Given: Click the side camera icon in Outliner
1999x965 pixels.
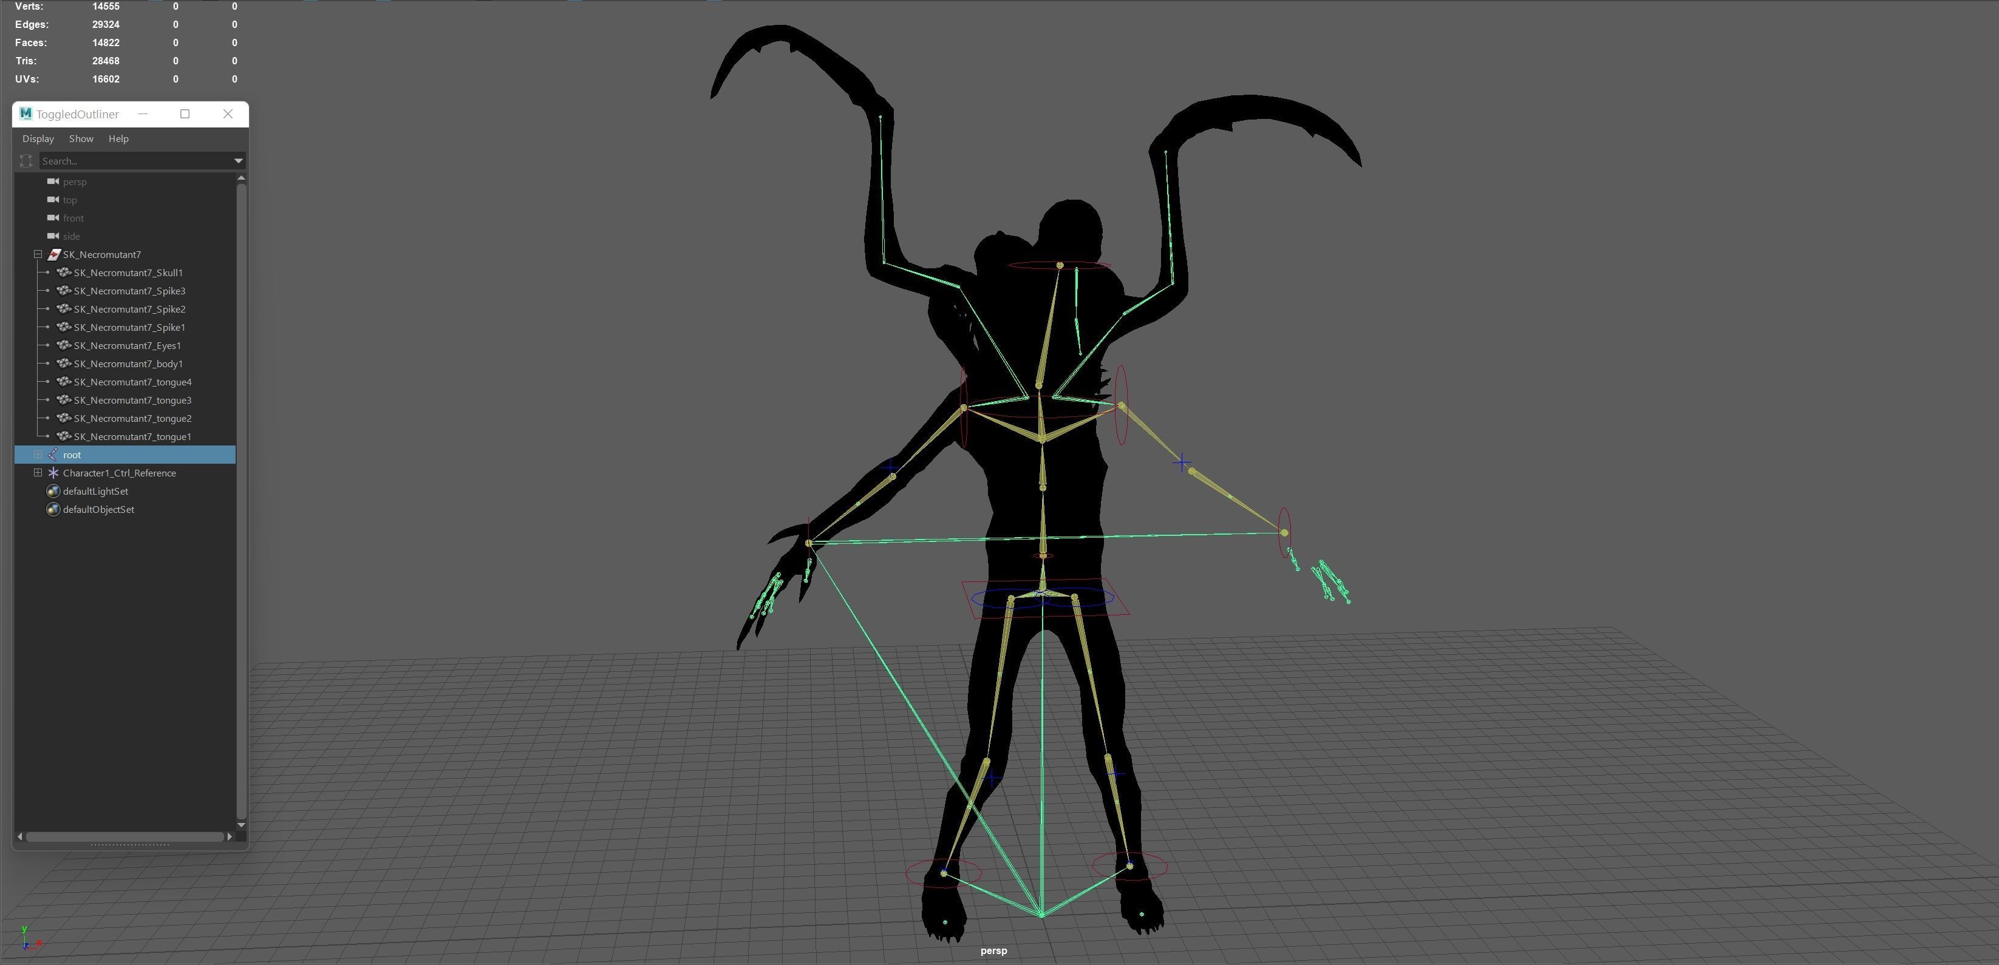Looking at the screenshot, I should coord(53,236).
